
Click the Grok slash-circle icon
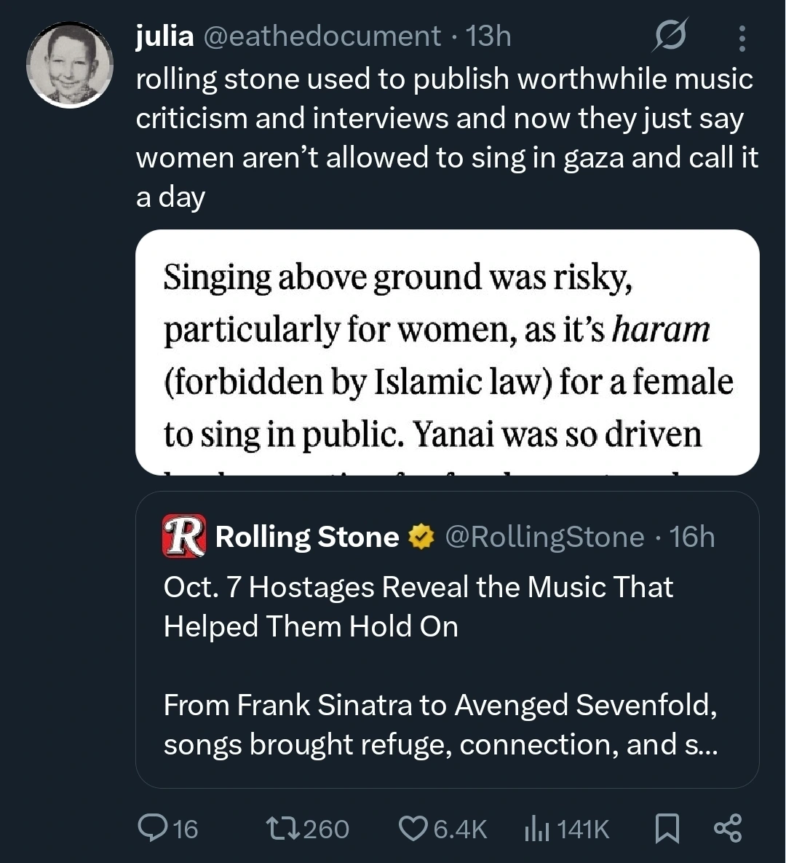click(669, 36)
